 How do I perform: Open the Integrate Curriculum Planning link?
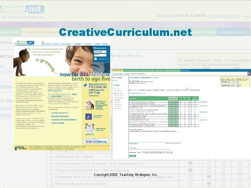coord(63,119)
